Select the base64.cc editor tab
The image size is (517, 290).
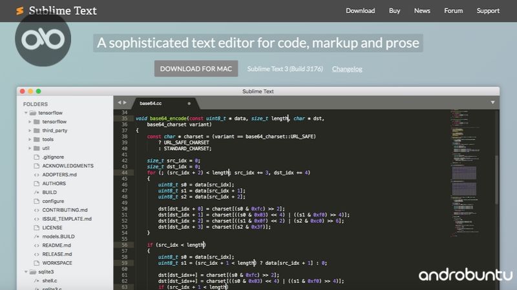click(165, 103)
